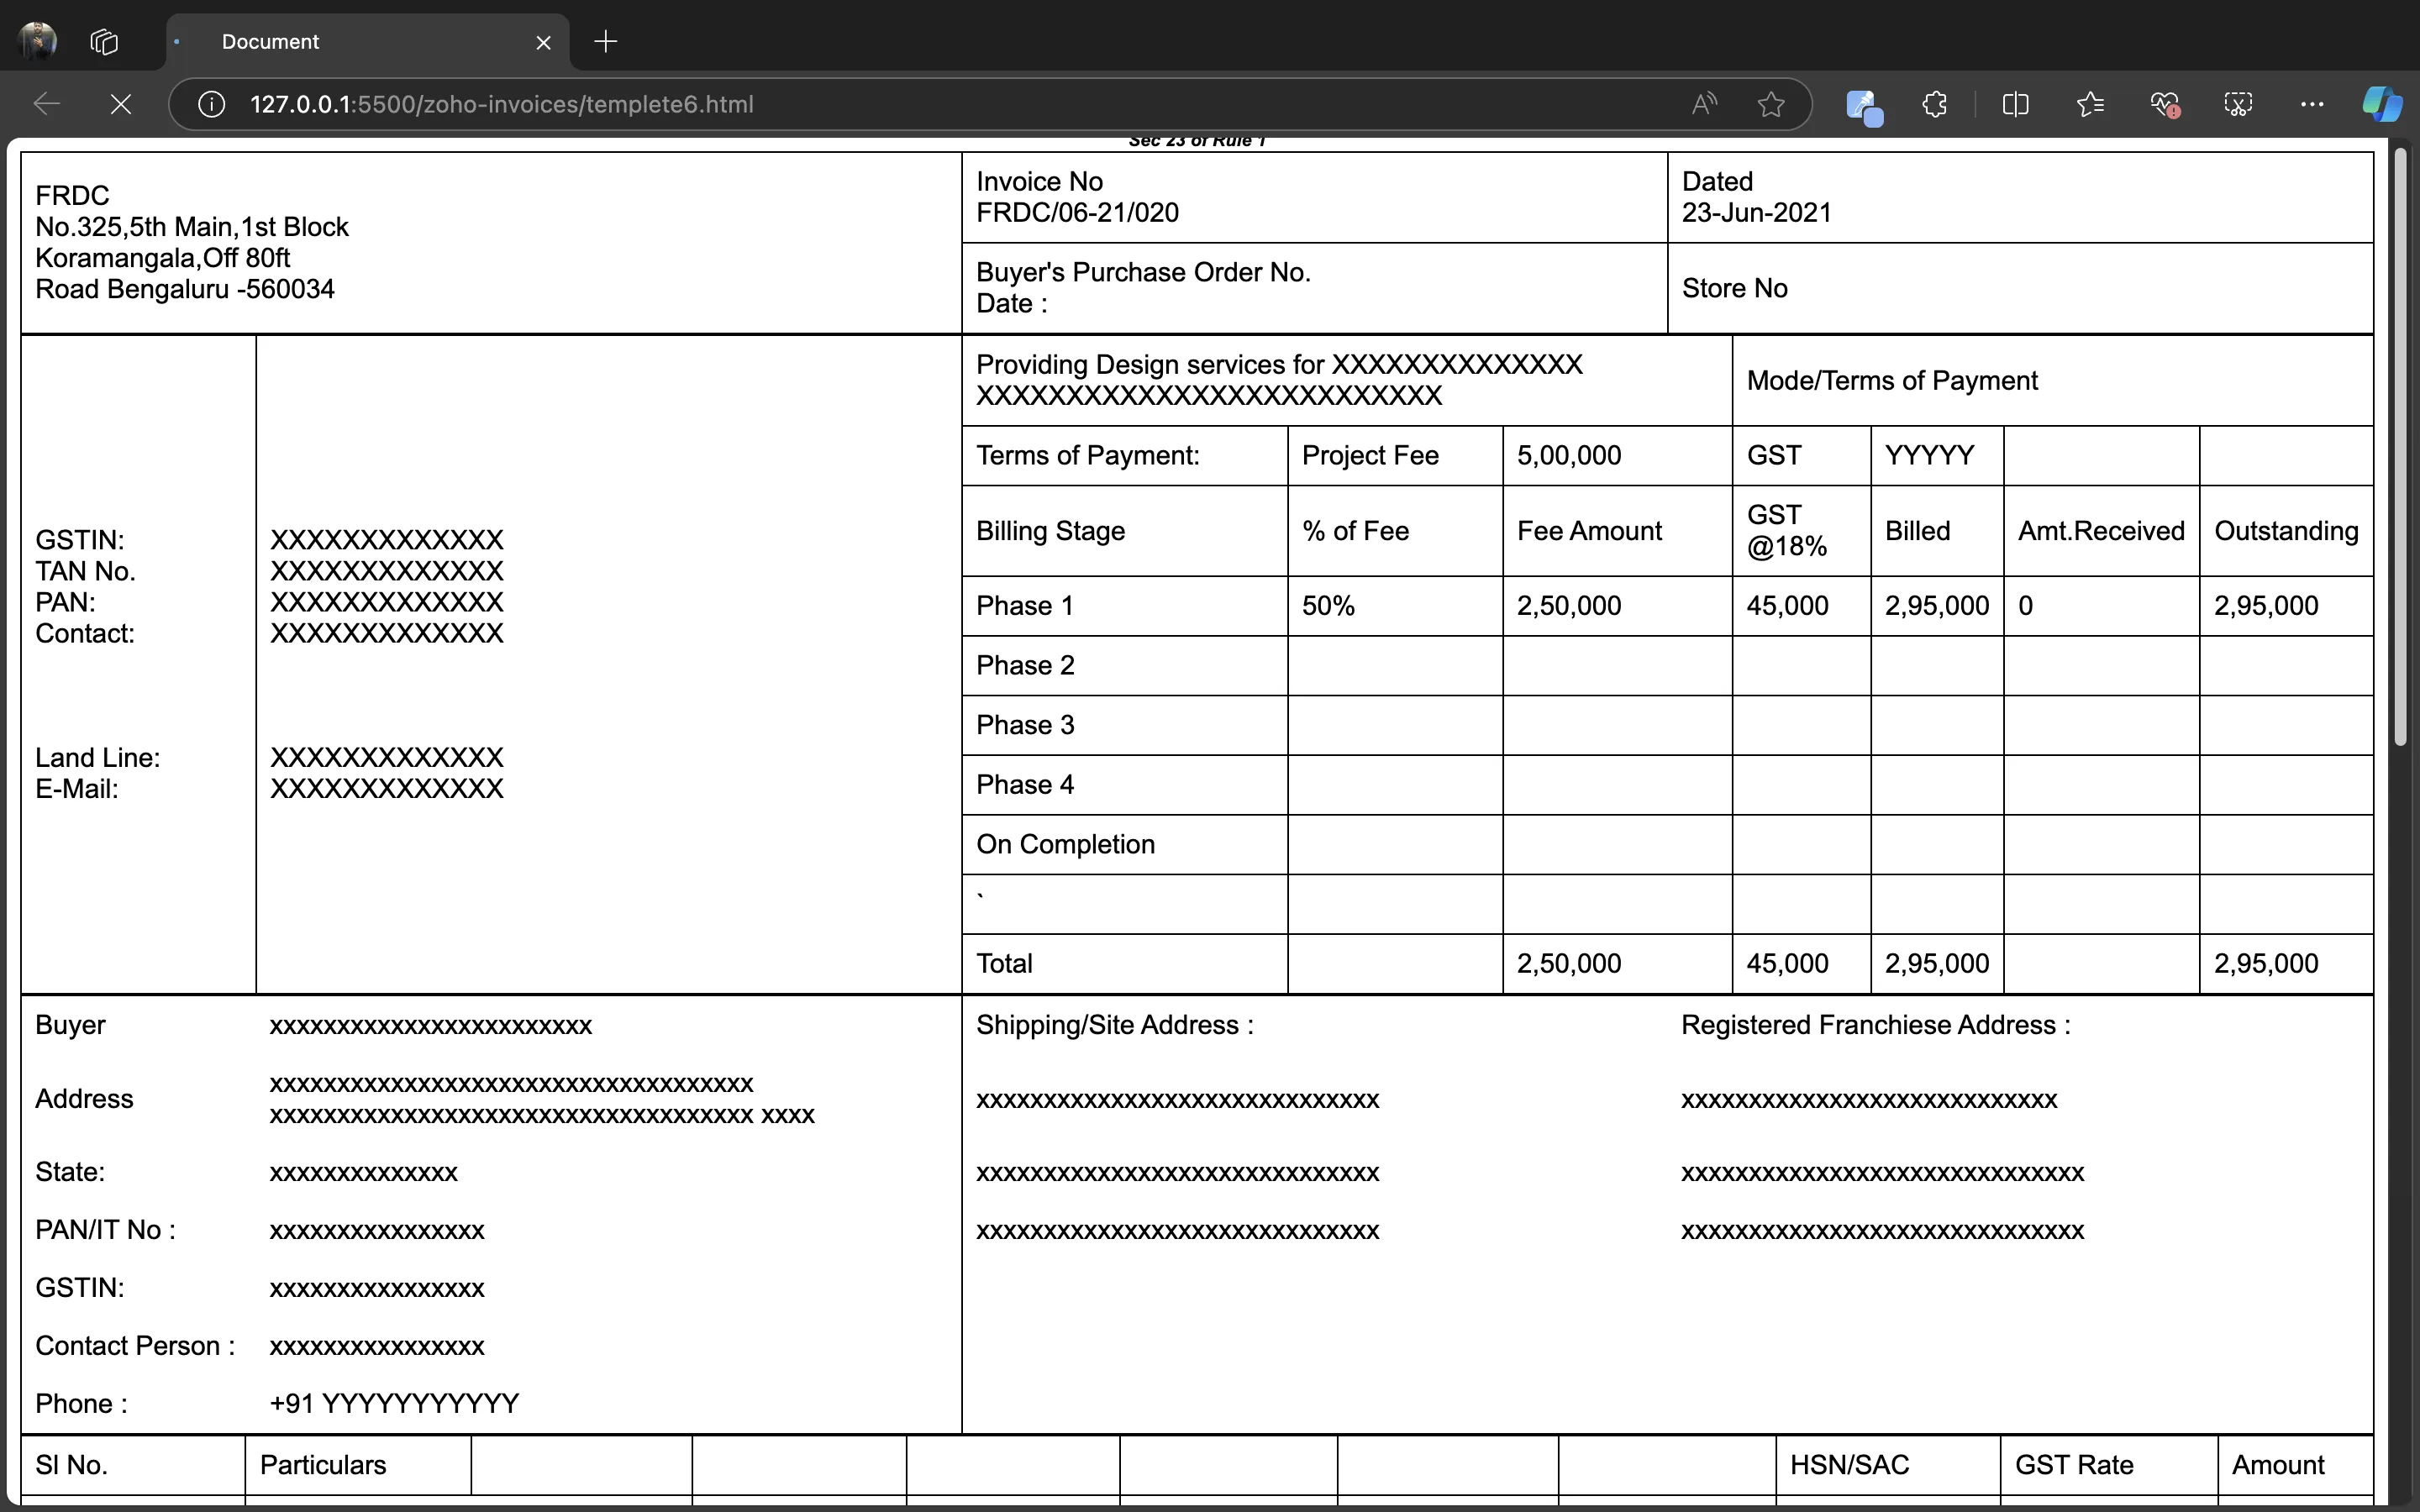Click the On Completion row label

coord(1065,845)
